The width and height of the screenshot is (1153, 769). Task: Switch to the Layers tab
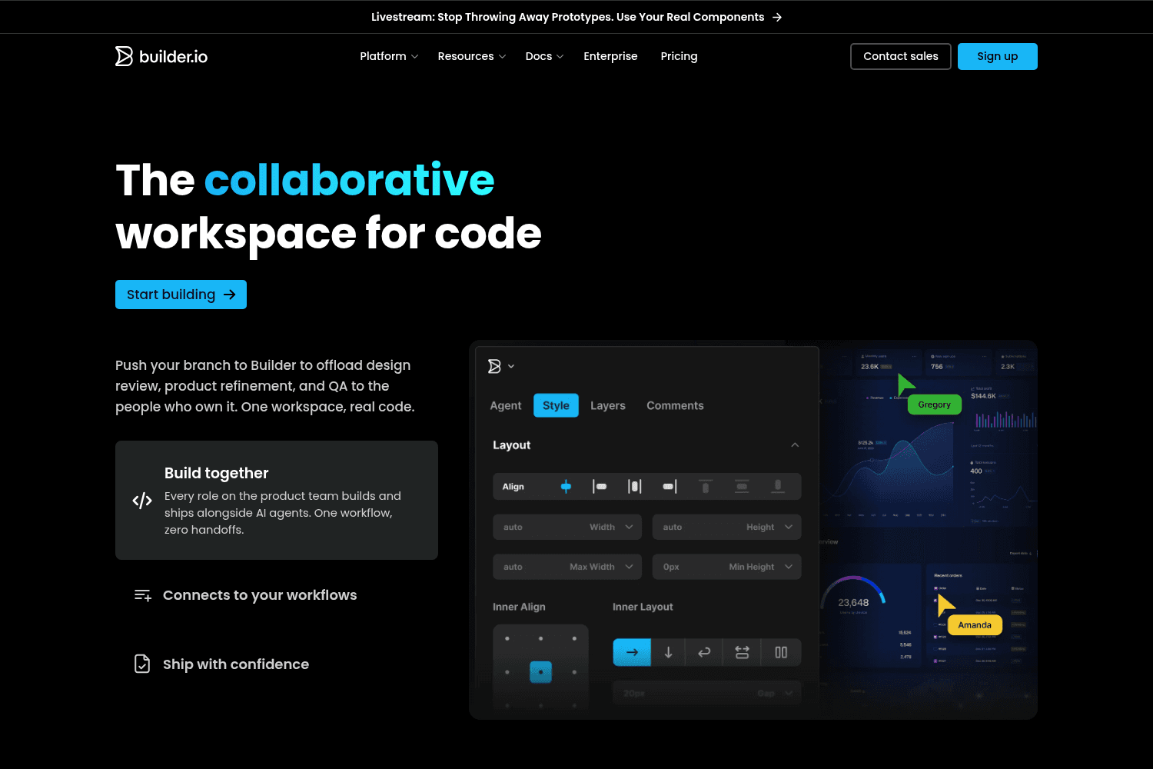coord(608,405)
